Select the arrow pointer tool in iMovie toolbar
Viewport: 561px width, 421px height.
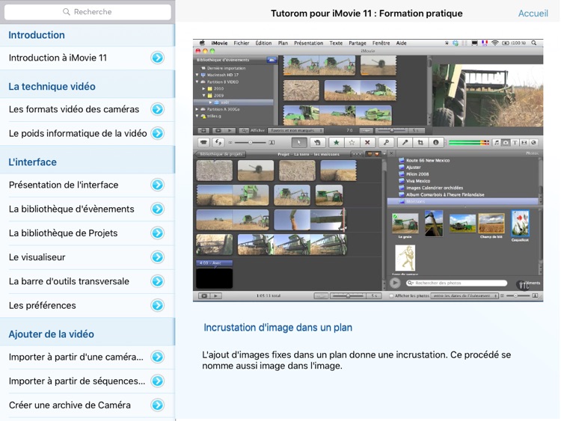point(298,143)
